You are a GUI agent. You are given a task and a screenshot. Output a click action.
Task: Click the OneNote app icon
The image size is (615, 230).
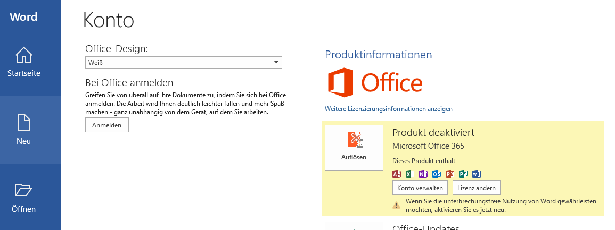[x=423, y=174]
